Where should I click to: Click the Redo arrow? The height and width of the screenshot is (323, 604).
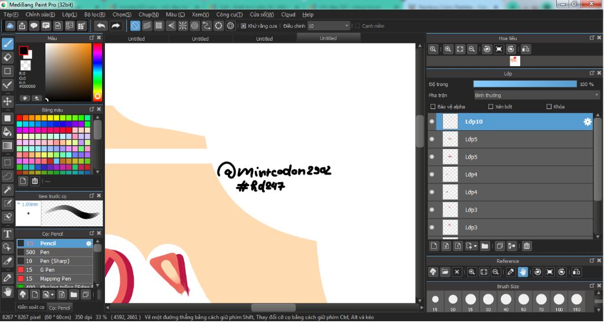tap(116, 26)
